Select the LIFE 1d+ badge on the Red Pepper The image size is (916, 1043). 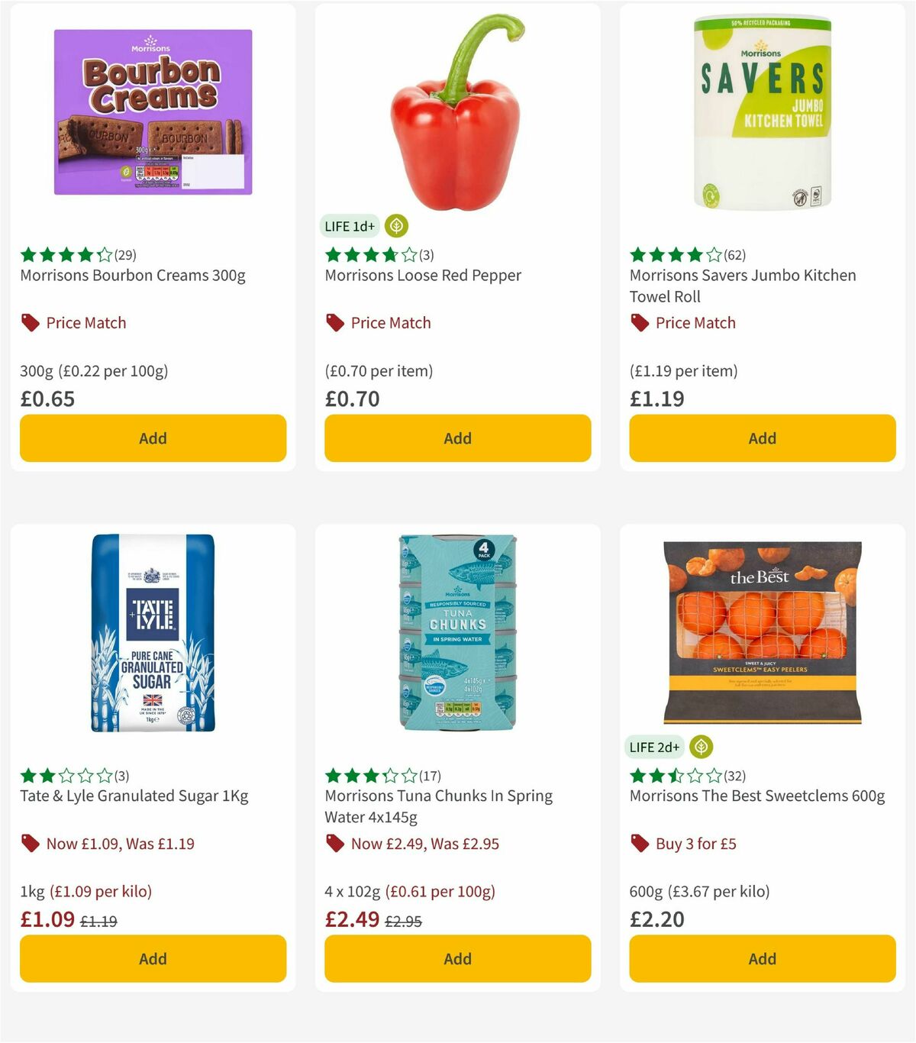tap(351, 226)
